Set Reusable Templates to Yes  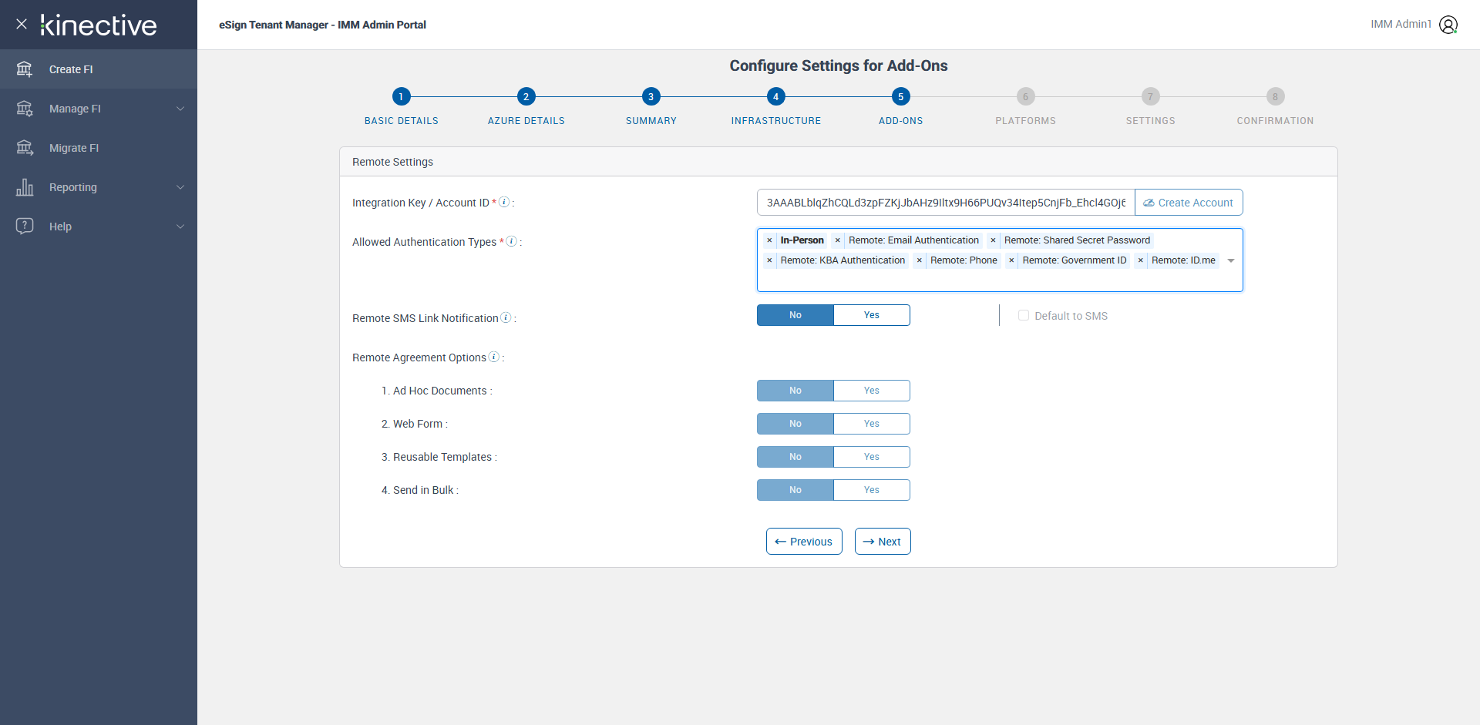coord(872,457)
